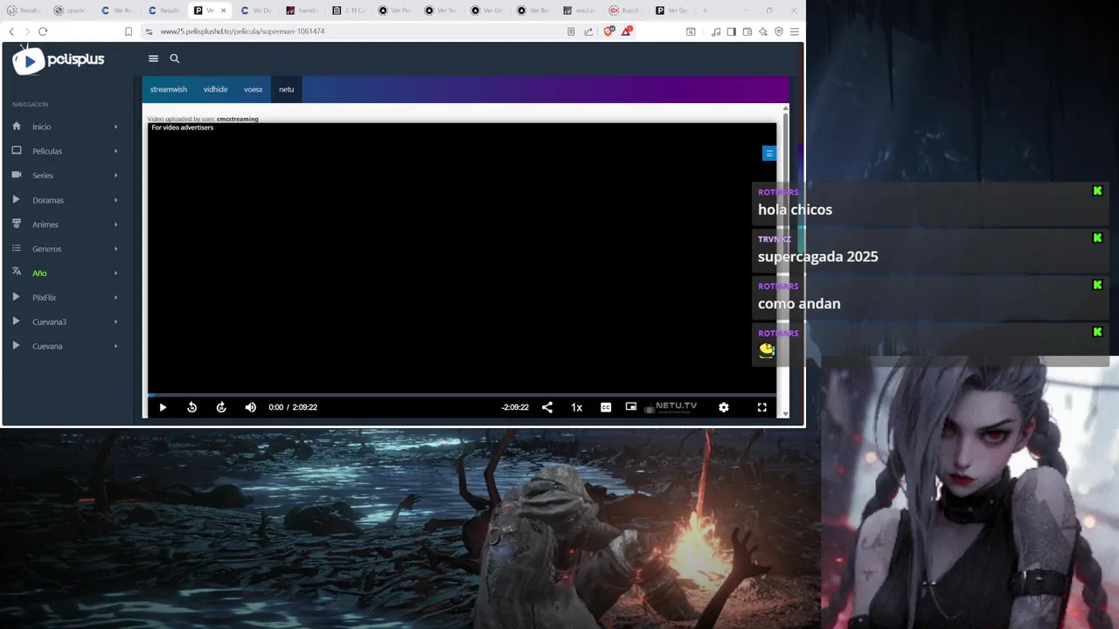
Task: Go to Inicio in navigation
Action: 41,127
